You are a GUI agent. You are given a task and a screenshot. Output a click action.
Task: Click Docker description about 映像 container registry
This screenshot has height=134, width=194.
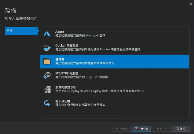click(x=98, y=49)
